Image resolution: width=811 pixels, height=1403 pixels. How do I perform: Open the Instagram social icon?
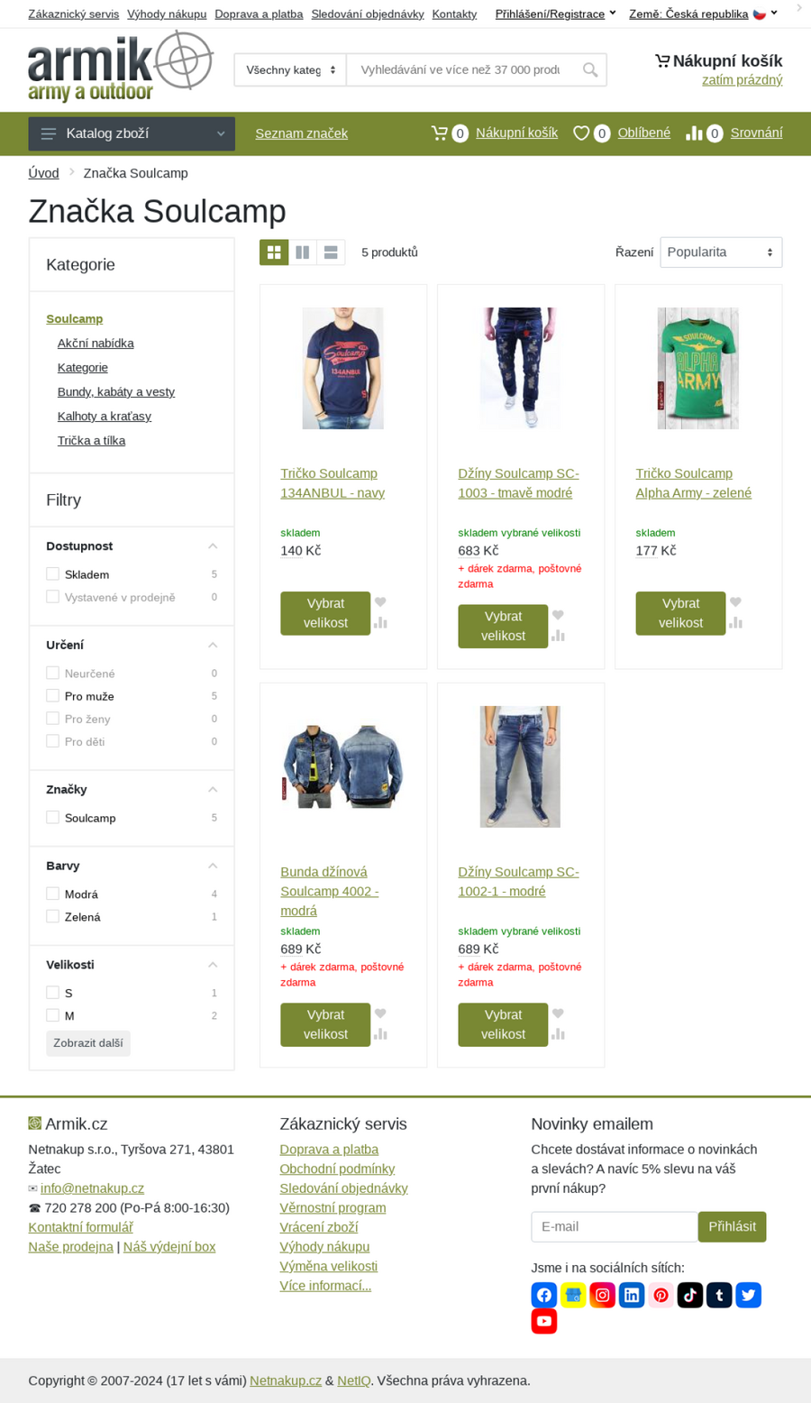(x=602, y=1295)
